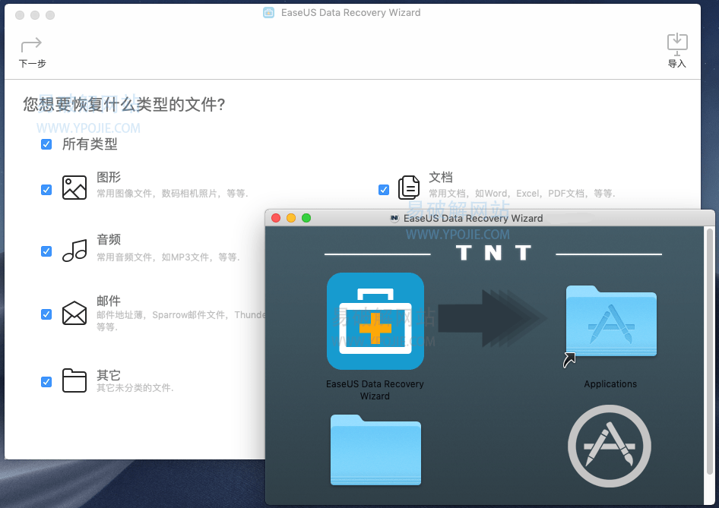Select the 邮件 envelope icon
This screenshot has height=508, width=719.
[74, 313]
